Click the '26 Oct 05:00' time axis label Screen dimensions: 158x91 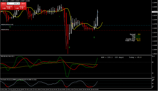(95, 89)
